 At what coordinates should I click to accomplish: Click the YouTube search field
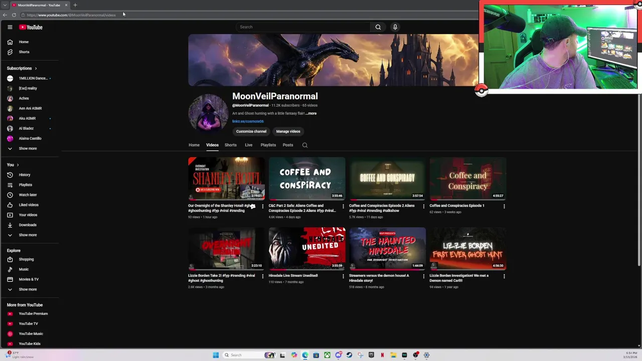303,27
